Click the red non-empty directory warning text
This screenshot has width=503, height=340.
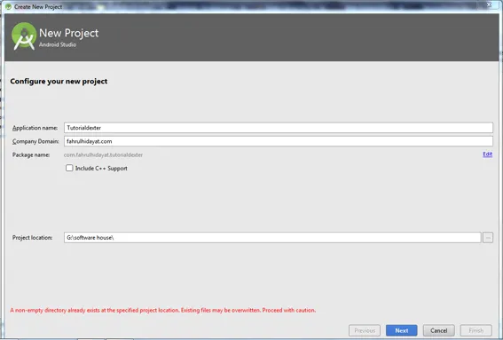(x=163, y=310)
